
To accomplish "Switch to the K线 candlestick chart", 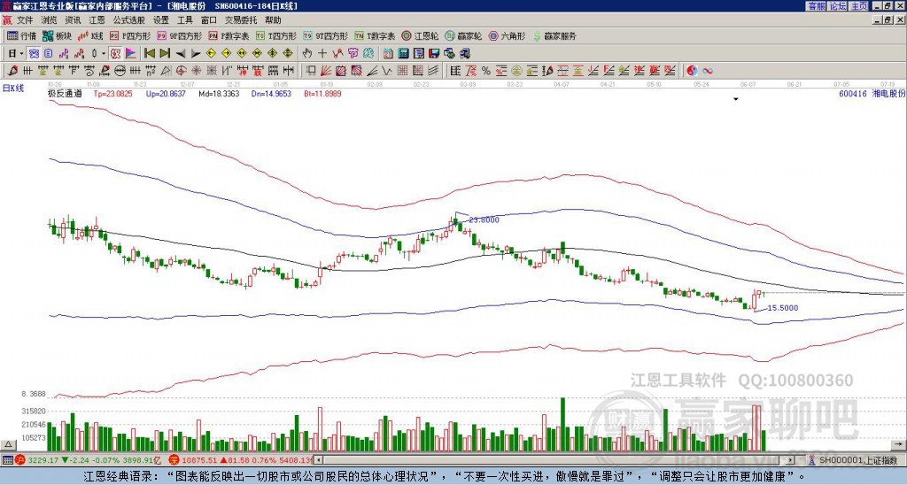I will point(89,35).
